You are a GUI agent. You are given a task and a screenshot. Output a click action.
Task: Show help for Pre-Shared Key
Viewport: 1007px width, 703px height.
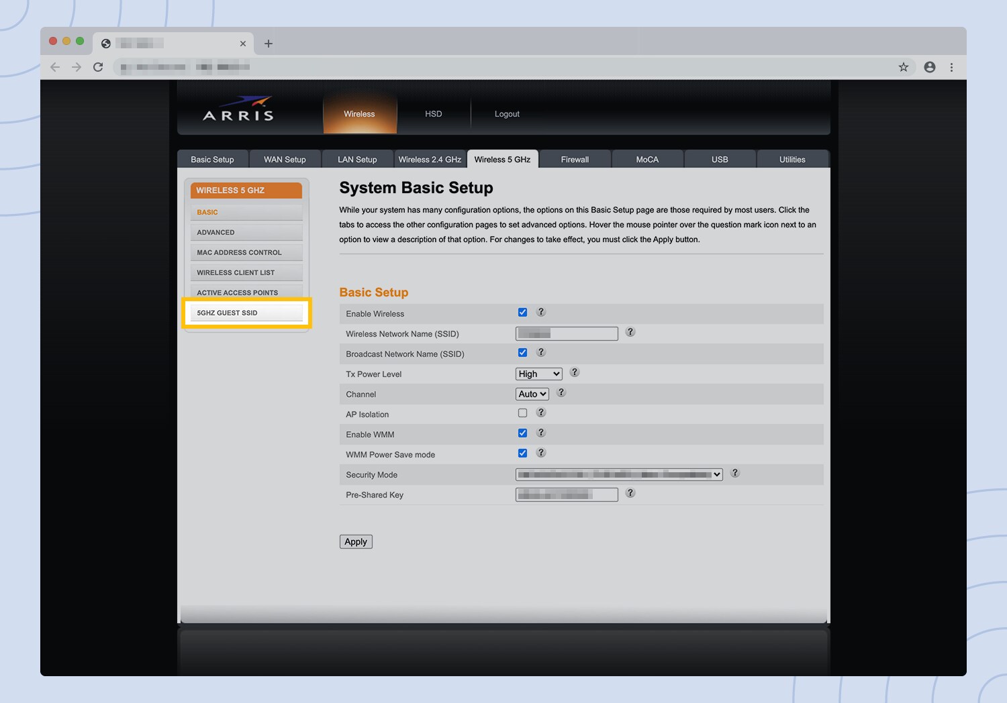(x=630, y=493)
